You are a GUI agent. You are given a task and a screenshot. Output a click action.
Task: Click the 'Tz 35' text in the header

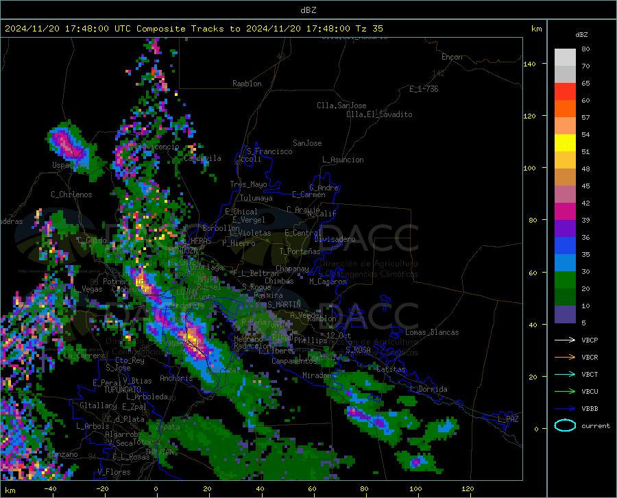[370, 29]
